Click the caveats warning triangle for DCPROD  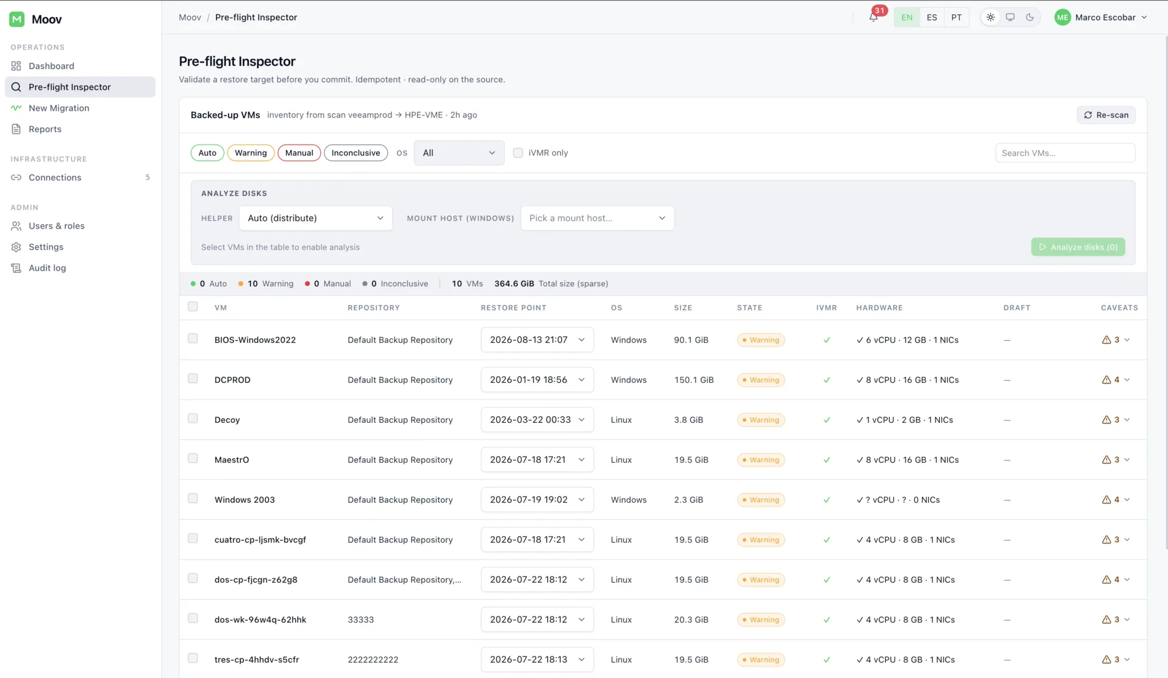[1106, 380]
